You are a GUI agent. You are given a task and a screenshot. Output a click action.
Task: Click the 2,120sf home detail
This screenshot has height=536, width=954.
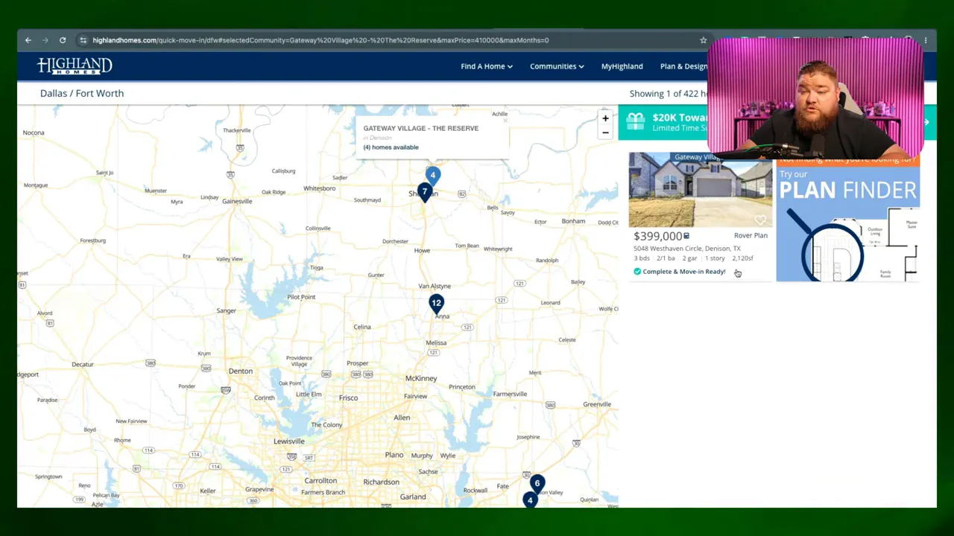[x=743, y=258]
